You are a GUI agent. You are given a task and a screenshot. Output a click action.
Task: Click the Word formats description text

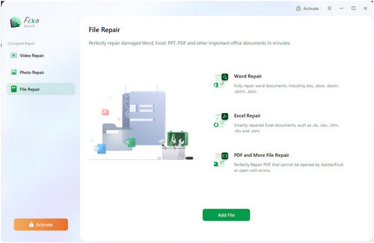coord(286,88)
